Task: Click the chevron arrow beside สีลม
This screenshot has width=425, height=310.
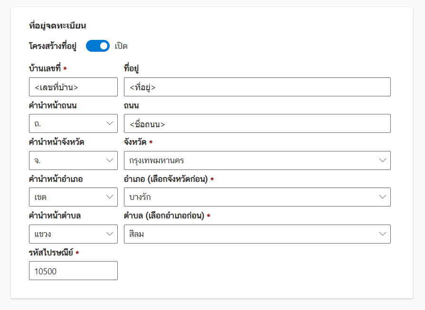Action: point(383,234)
